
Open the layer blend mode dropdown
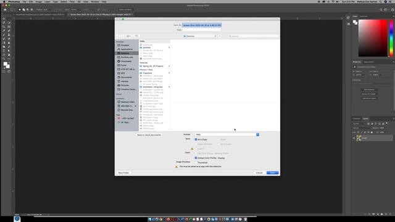(x=362, y=128)
